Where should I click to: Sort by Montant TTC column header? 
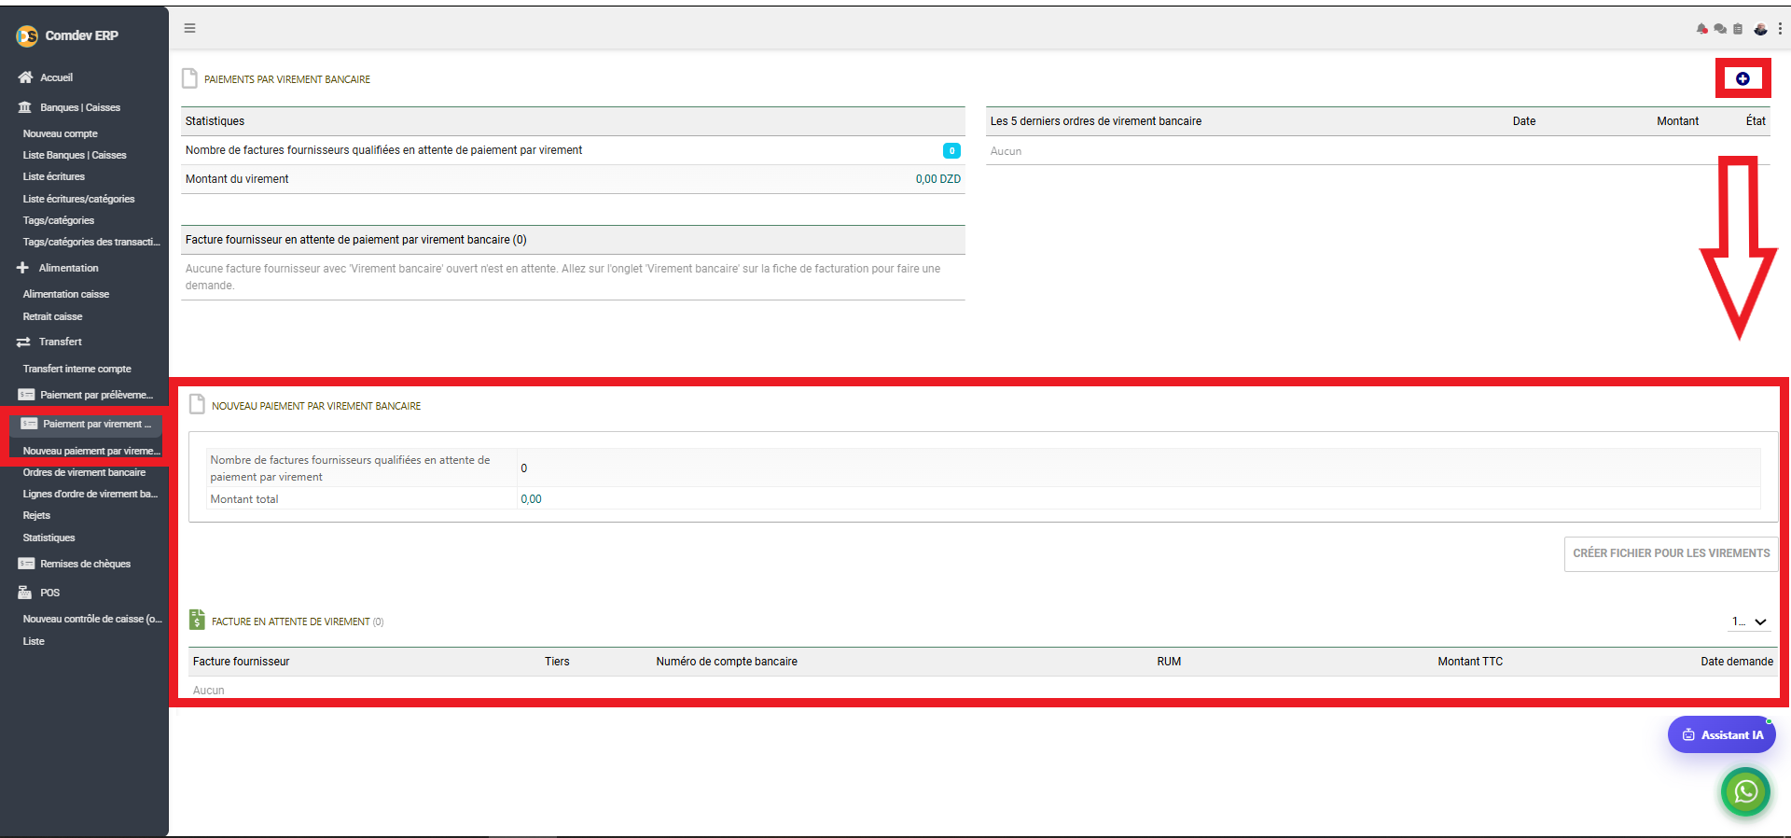point(1470,662)
